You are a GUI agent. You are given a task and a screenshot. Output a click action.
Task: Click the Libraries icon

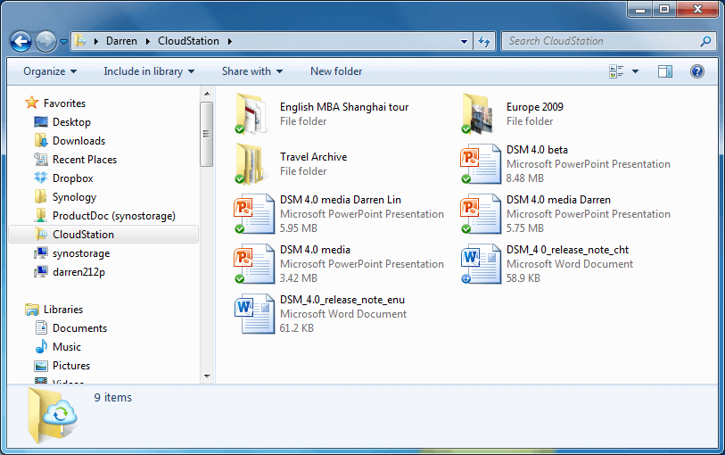(x=32, y=310)
